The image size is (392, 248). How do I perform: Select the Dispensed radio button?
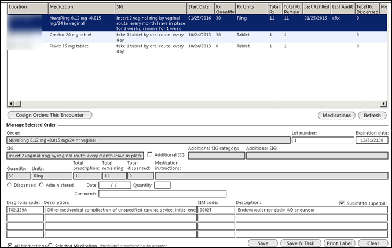click(x=9, y=185)
